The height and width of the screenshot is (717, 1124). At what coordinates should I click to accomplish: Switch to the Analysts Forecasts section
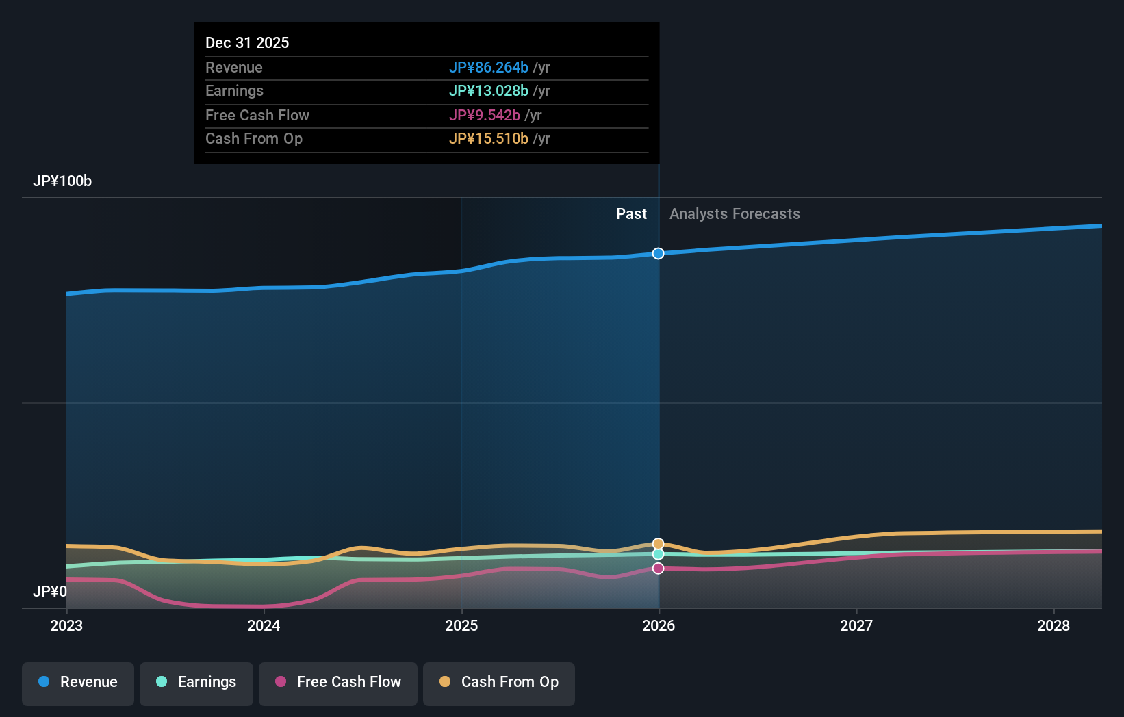pos(735,213)
